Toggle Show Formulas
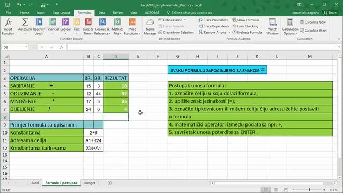Viewport: 343px width, 193px height. pos(245,20)
